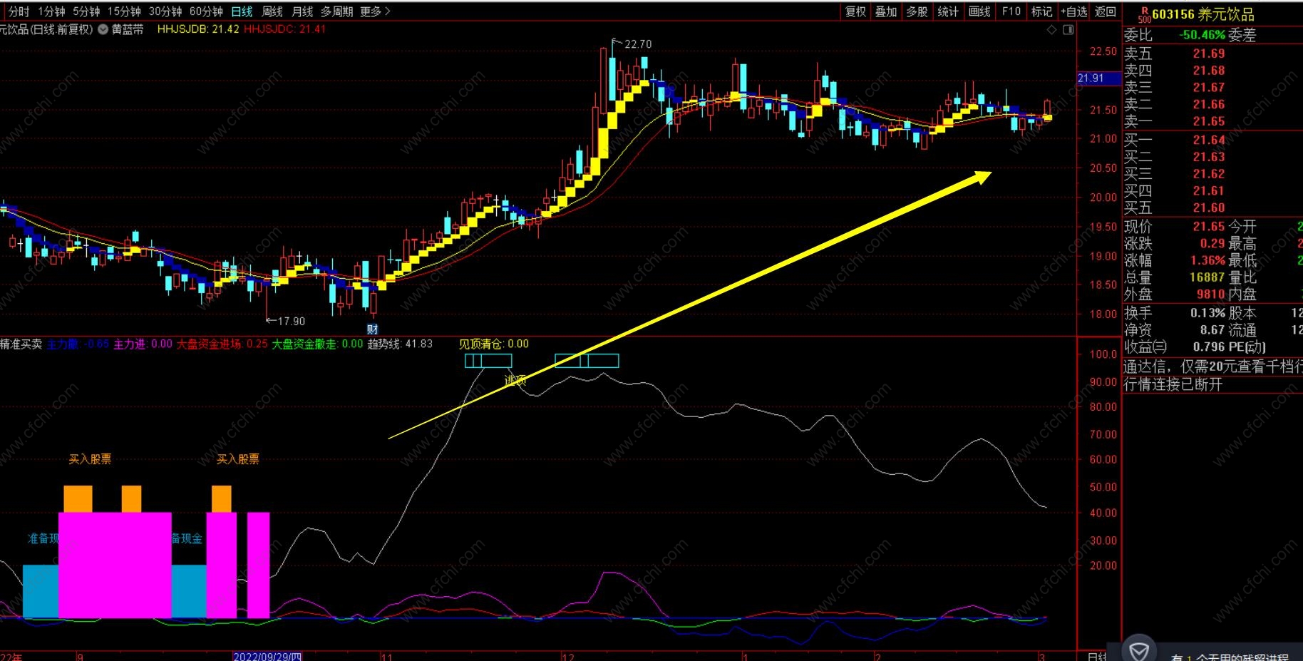Switch to the 月线 monthly tab

[302, 11]
